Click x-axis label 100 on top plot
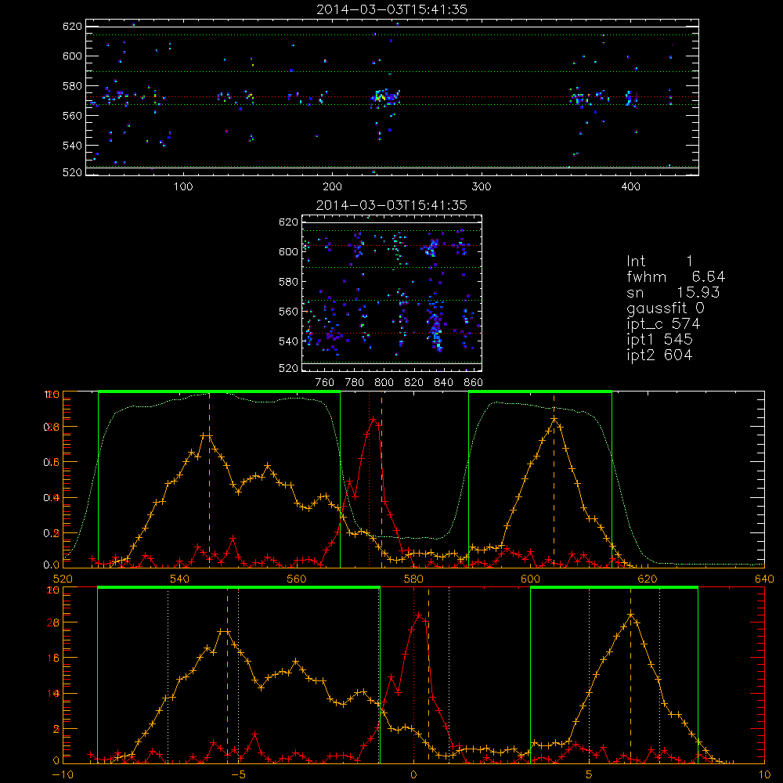Viewport: 783px width, 783px height. (x=183, y=187)
